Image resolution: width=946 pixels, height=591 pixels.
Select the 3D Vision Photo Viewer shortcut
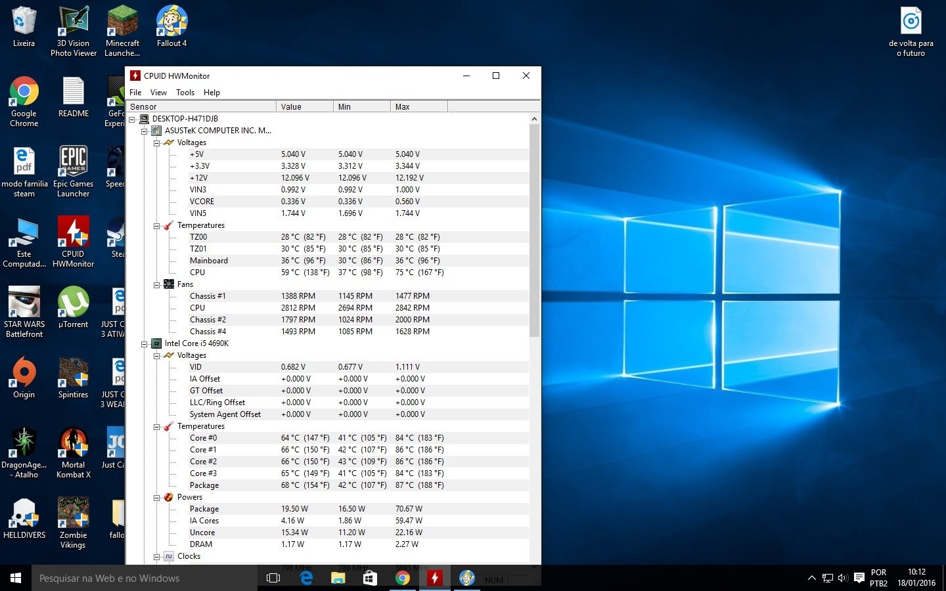tap(73, 32)
